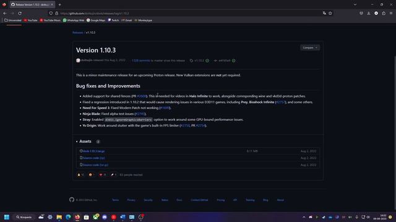This screenshot has height=222, width=396.
Task: Click the rocket reaction
Action: (113, 175)
